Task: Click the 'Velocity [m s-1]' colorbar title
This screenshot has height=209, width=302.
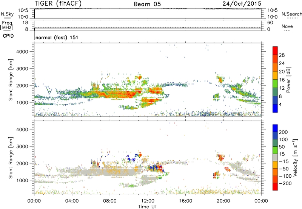Action: pos(295,158)
